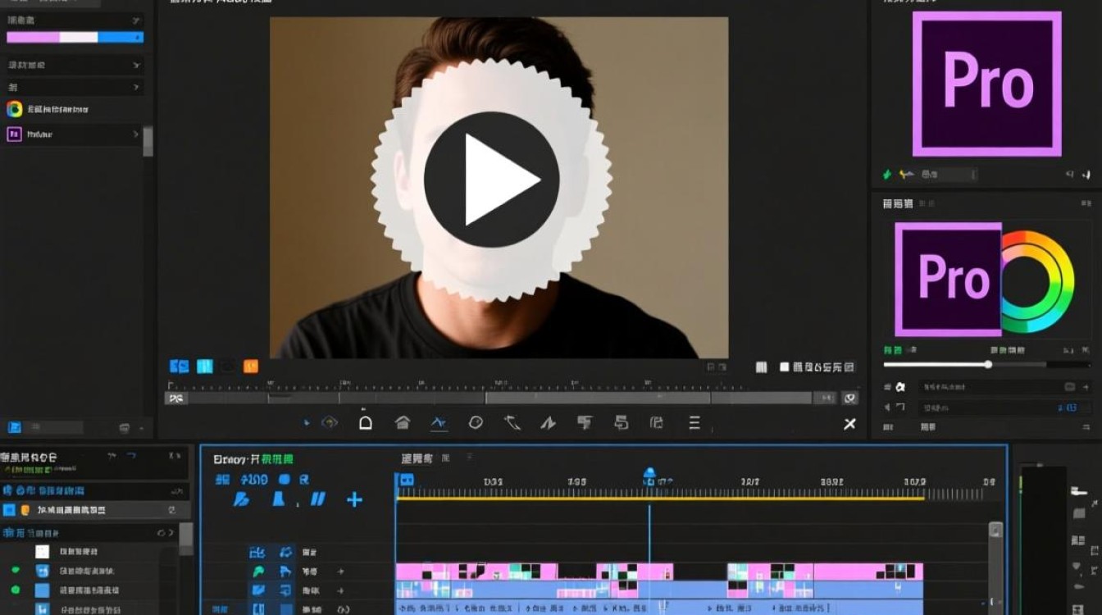
Task: Click the white thumbnail in the bottom-left list
Action: [42, 552]
